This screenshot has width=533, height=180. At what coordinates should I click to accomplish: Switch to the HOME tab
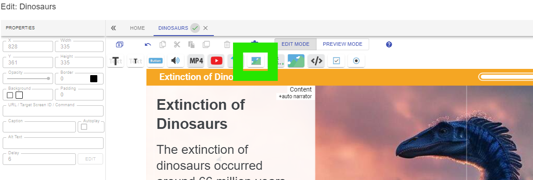[137, 28]
